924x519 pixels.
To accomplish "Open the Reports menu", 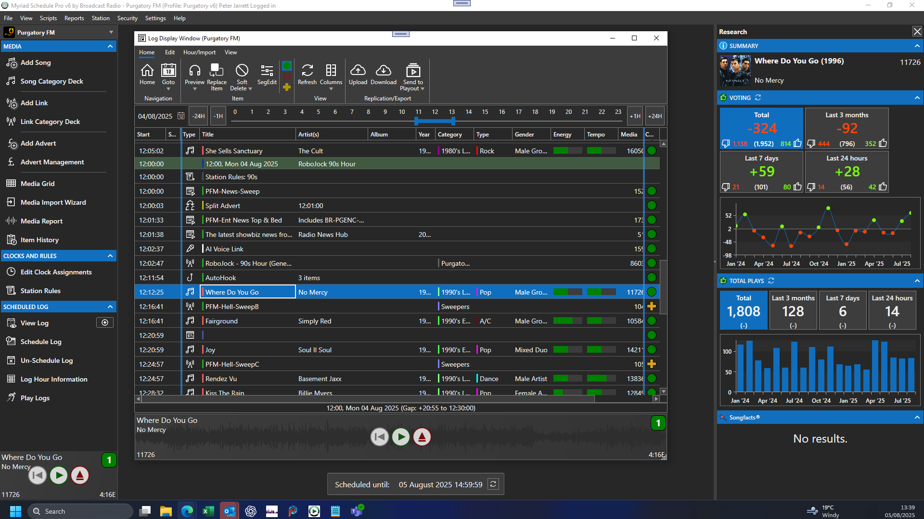I will coord(74,18).
